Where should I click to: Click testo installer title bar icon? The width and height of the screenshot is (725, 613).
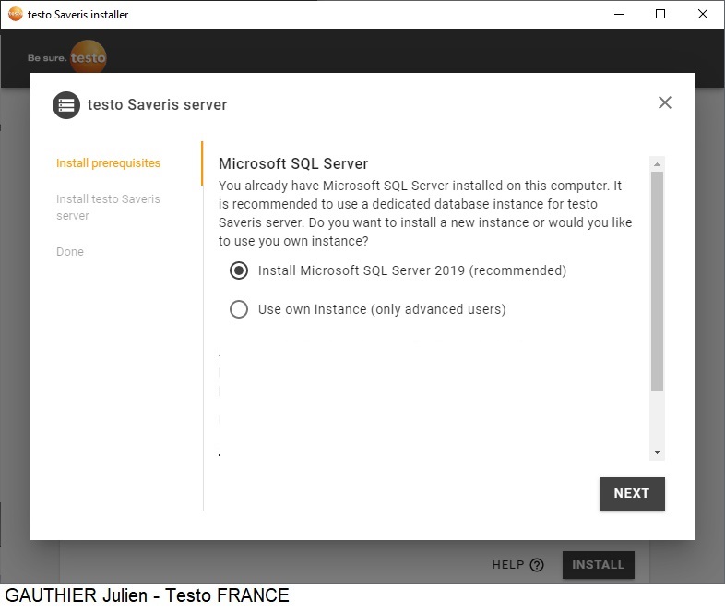click(x=16, y=14)
